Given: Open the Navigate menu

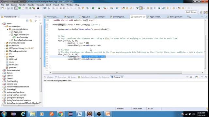Looking at the screenshot, I should click(x=40, y=5).
